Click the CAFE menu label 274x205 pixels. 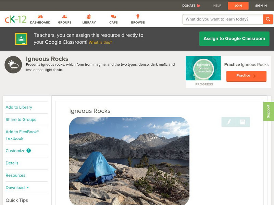[x=113, y=23]
